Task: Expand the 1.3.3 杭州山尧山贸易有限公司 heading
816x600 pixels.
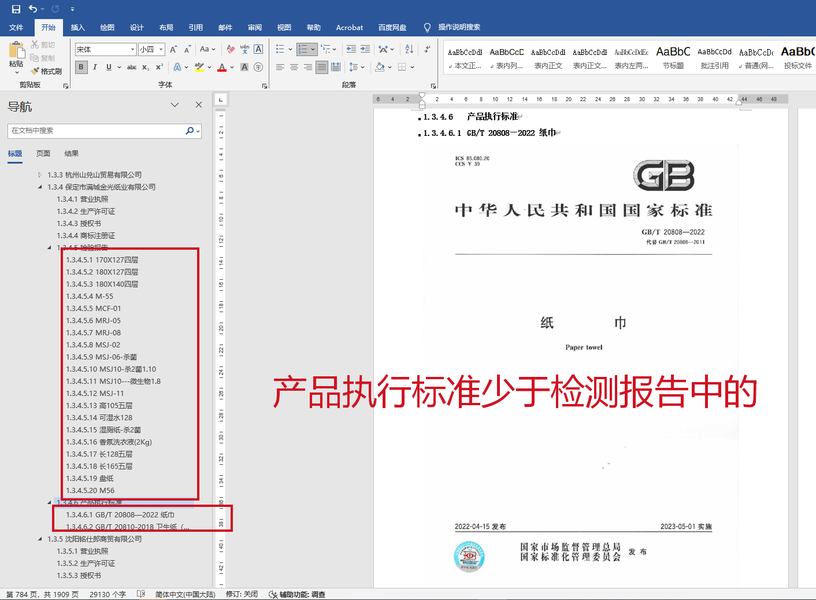Action: click(x=40, y=175)
